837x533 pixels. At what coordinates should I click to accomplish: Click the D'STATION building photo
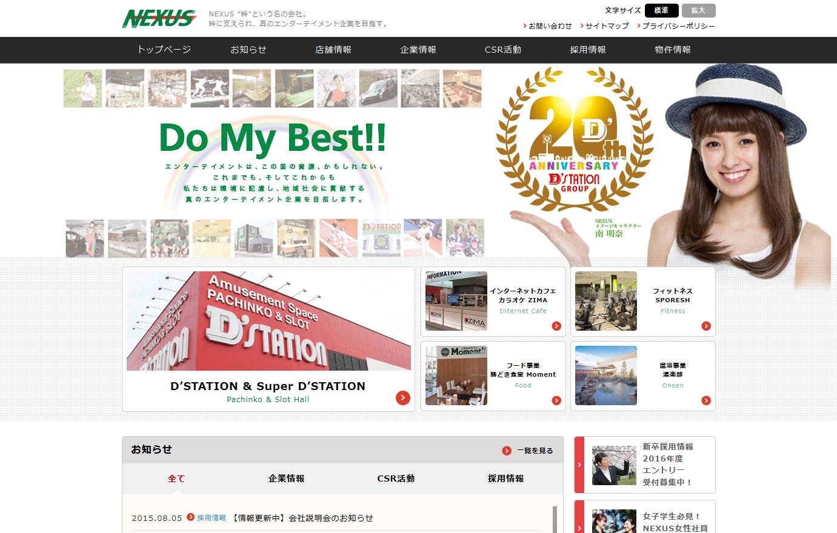click(268, 321)
